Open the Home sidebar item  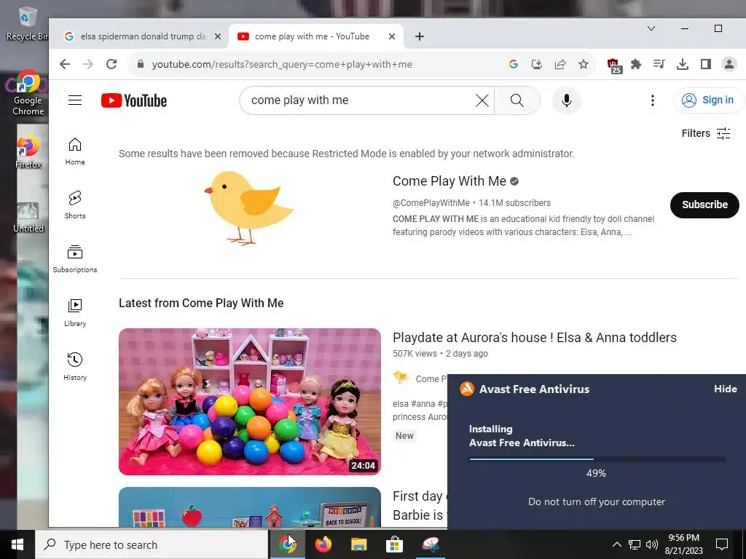pos(75,151)
